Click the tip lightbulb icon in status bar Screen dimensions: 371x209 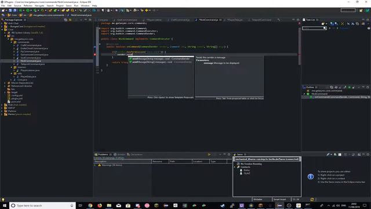tap(3, 200)
